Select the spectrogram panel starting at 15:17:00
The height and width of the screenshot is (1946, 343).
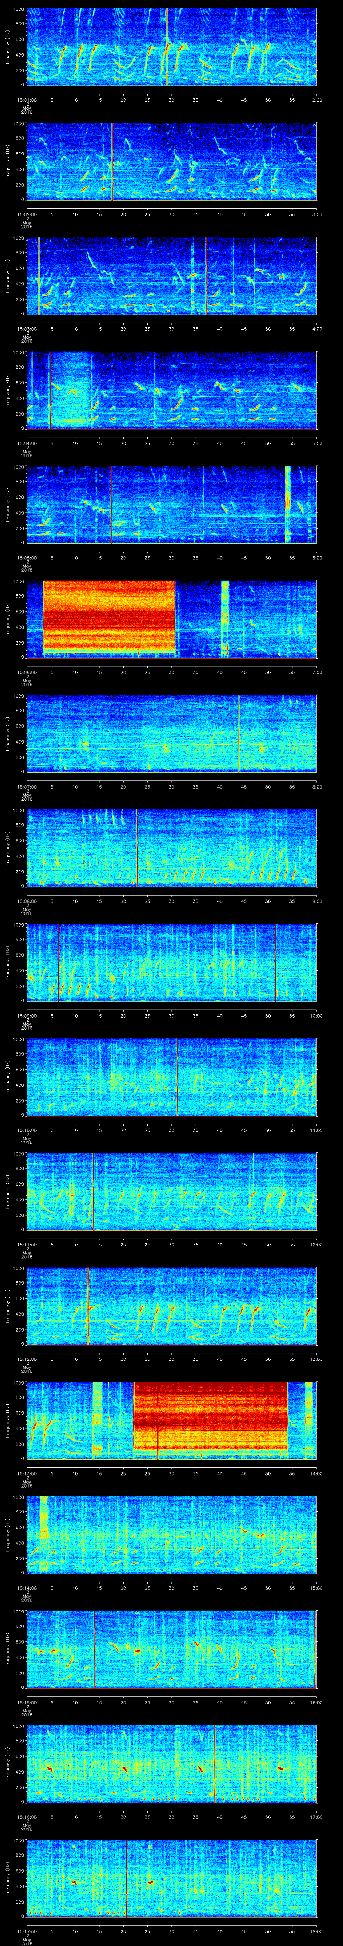(x=172, y=1878)
